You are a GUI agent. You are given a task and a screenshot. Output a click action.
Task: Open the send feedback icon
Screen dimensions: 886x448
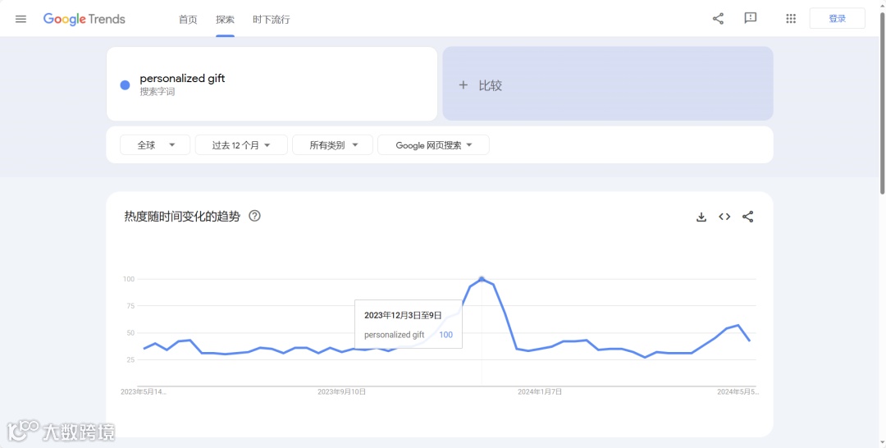pyautogui.click(x=751, y=19)
